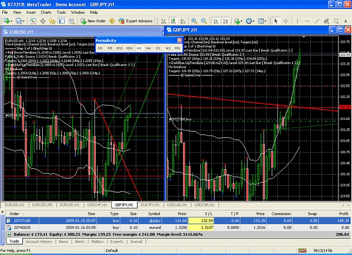Click the Templates chart icon
The image size is (352, 255).
(x=261, y=21)
